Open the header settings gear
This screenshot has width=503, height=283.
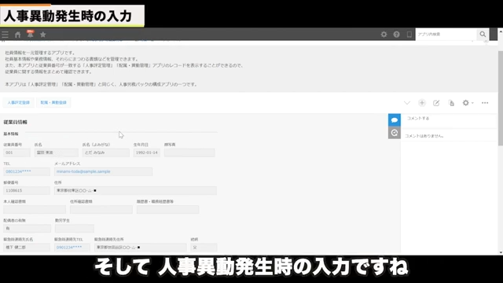click(384, 34)
